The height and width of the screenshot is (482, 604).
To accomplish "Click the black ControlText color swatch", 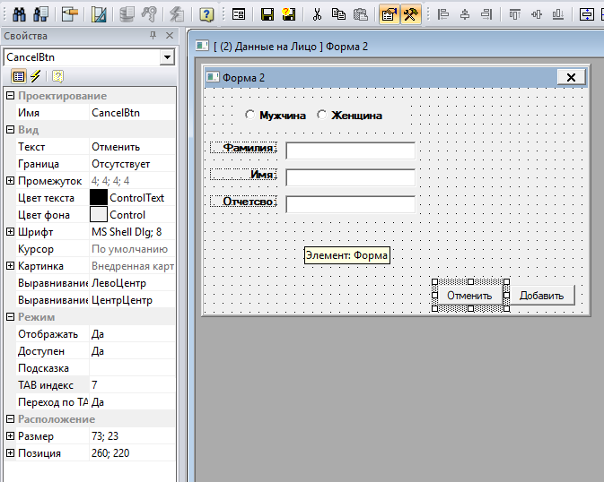I will pyautogui.click(x=99, y=198).
